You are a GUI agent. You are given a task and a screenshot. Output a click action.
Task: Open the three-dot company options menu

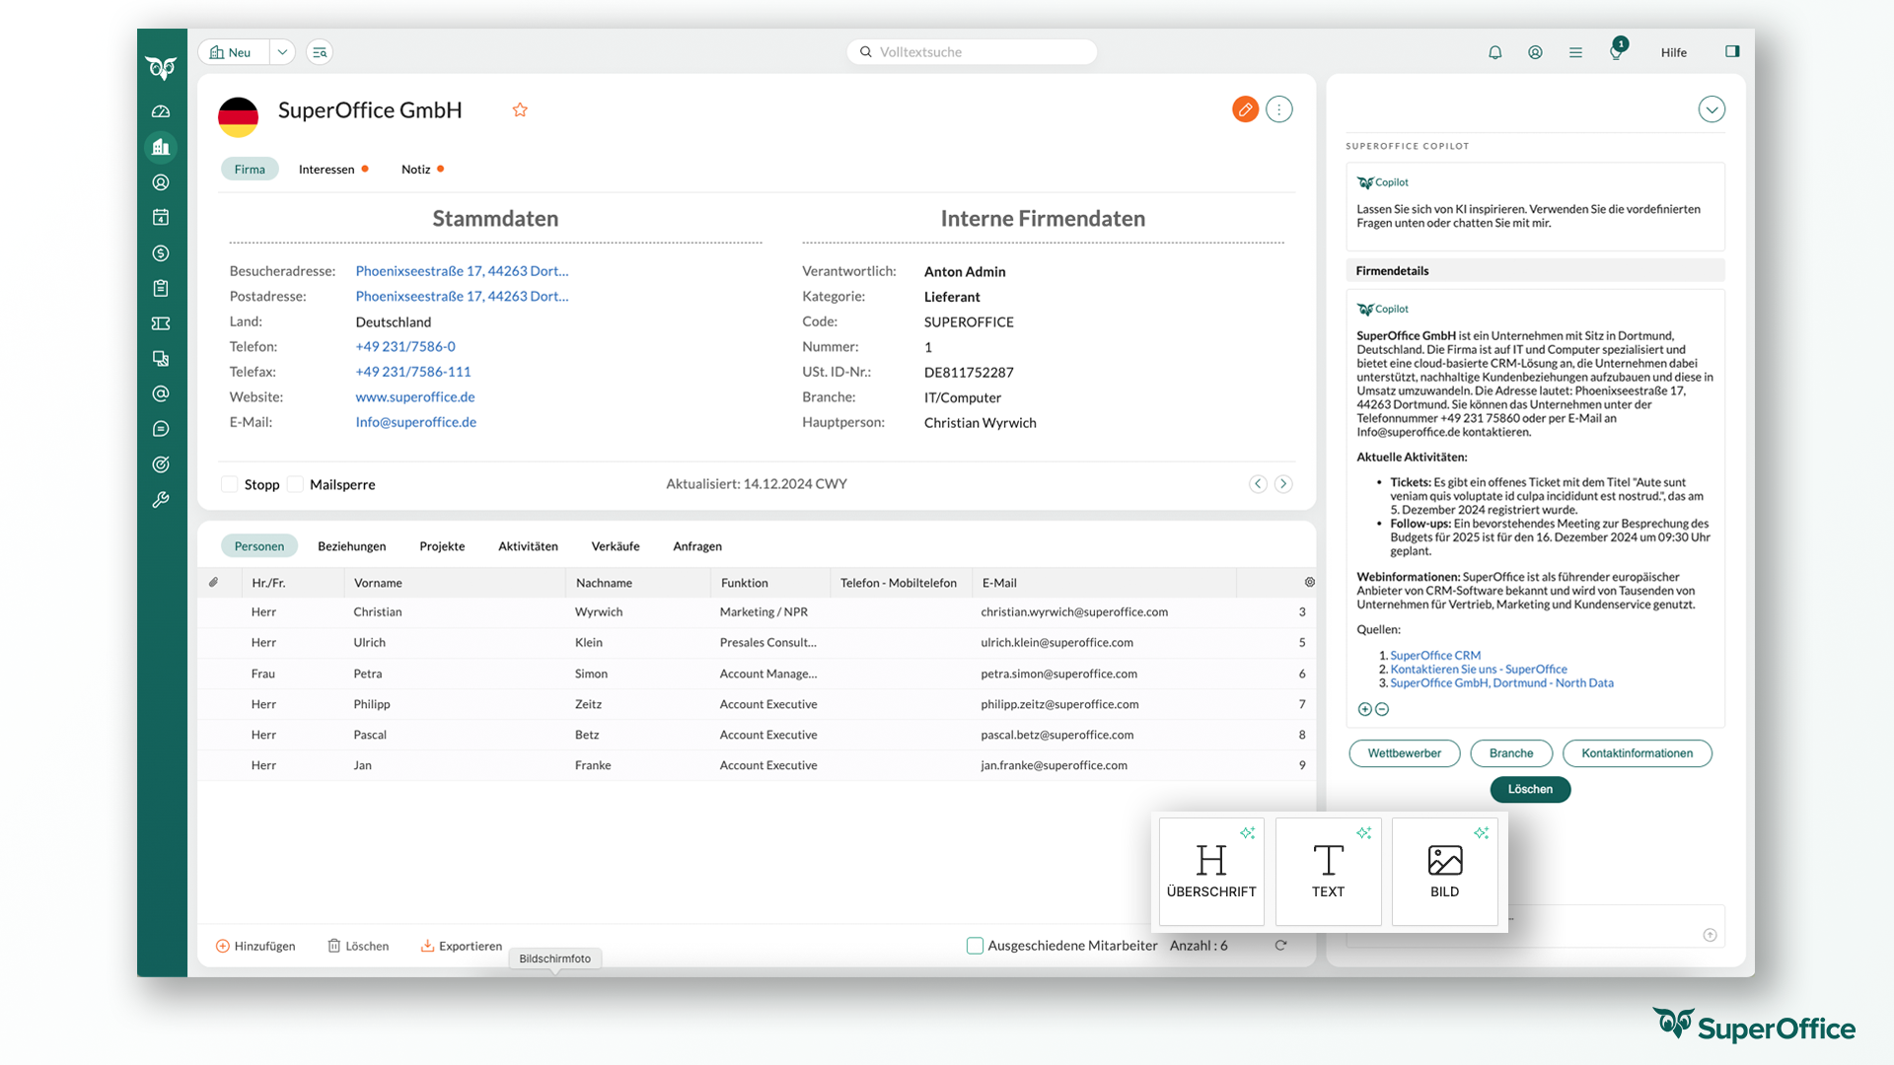click(1279, 109)
